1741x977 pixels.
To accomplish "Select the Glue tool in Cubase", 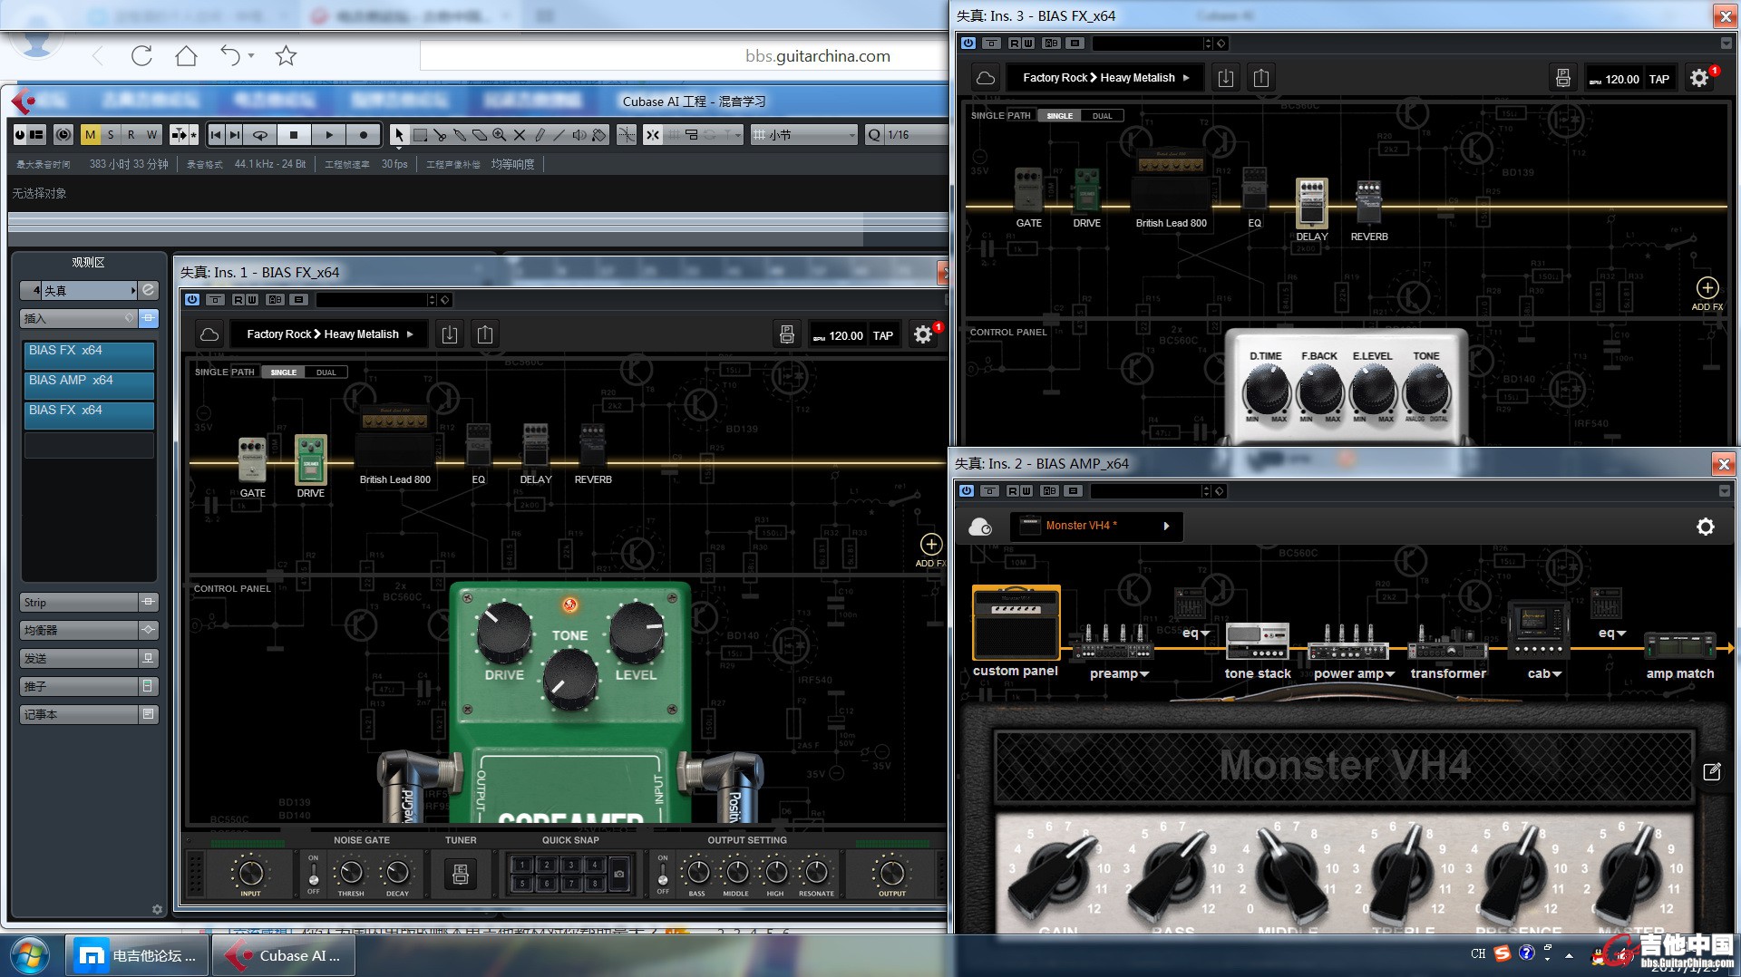I will (460, 135).
